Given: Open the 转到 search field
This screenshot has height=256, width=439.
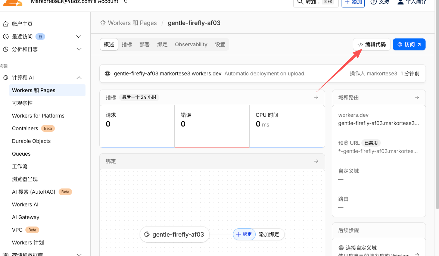Looking at the screenshot, I should (316, 2).
